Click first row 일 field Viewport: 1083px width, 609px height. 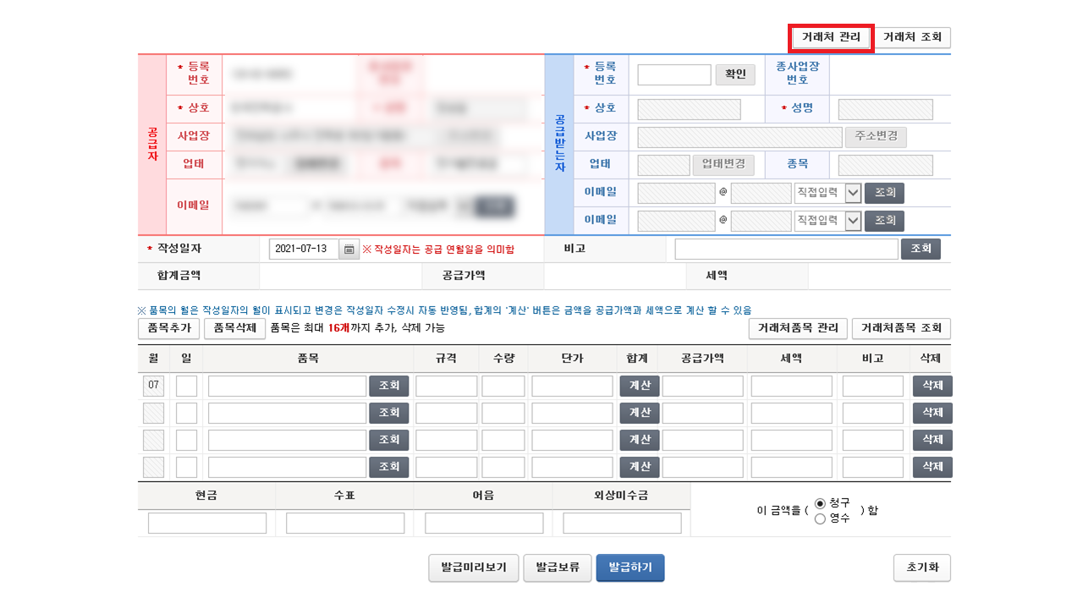(186, 387)
